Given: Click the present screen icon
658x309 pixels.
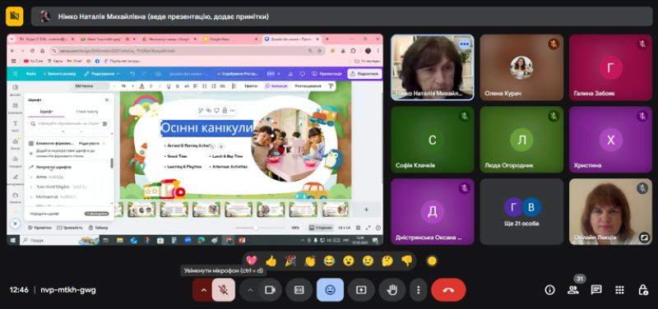Looking at the screenshot, I should pos(361,290).
